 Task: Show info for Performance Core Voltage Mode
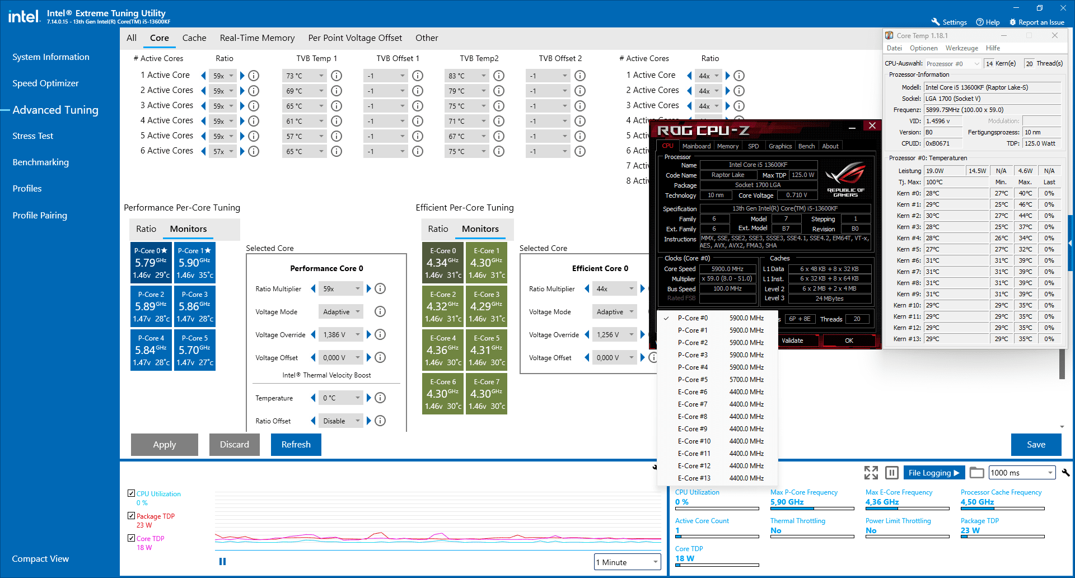[x=380, y=312]
